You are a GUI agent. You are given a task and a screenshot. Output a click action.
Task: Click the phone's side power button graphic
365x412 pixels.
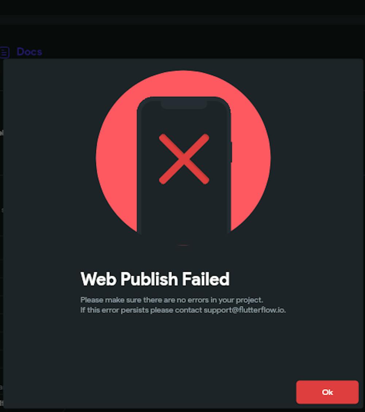[x=231, y=152]
